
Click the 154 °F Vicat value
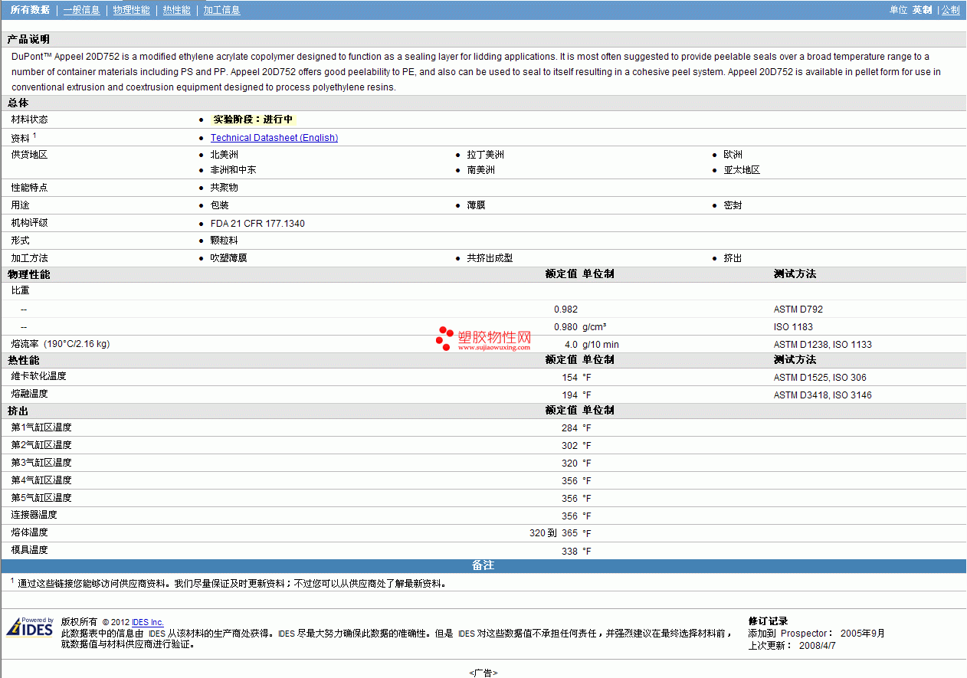coord(570,378)
